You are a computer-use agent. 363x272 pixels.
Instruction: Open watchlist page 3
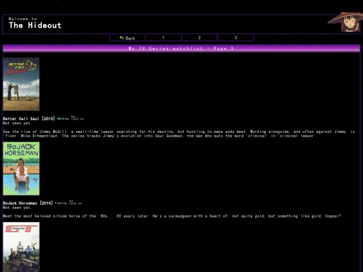click(x=235, y=38)
